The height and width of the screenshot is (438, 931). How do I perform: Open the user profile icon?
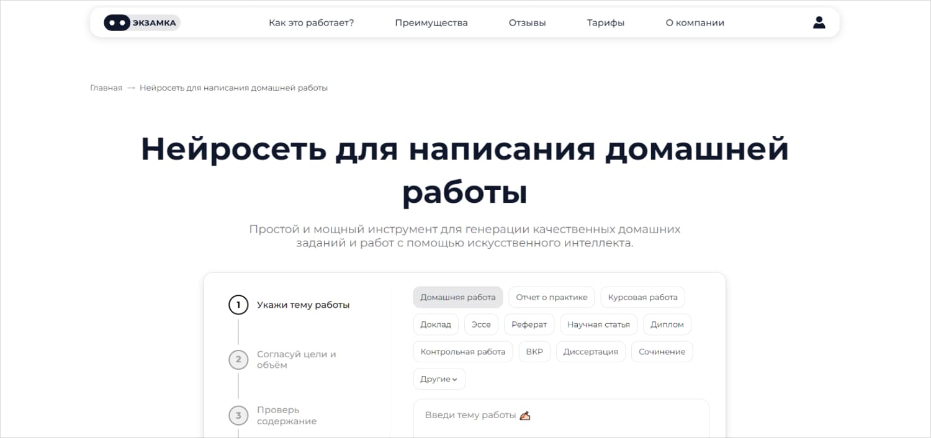click(819, 23)
